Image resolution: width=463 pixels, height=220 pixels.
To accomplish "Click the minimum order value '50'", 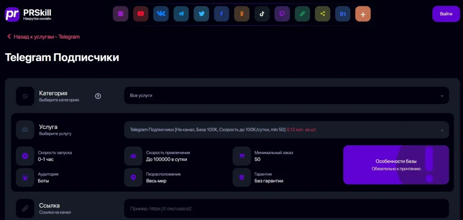I will (x=257, y=159).
